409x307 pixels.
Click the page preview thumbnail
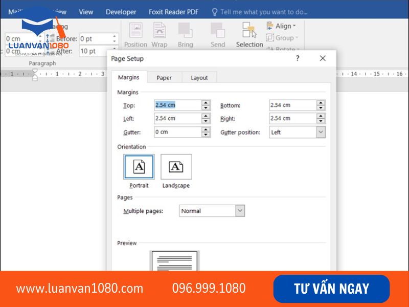pos(174,261)
